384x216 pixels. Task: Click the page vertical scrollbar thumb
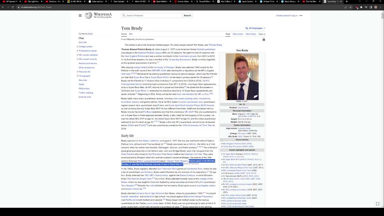[382, 16]
